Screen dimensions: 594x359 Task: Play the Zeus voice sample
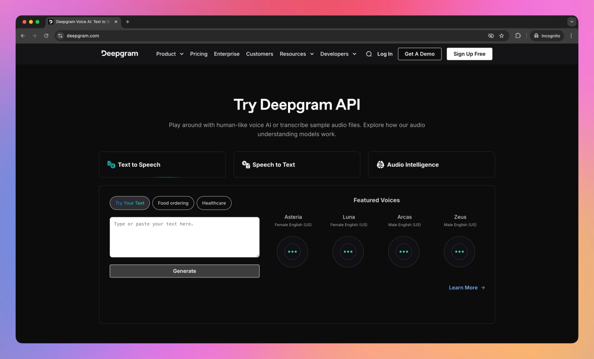pos(459,252)
